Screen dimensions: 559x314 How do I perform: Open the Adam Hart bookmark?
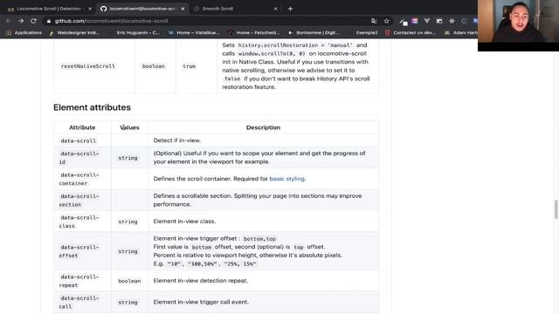460,32
